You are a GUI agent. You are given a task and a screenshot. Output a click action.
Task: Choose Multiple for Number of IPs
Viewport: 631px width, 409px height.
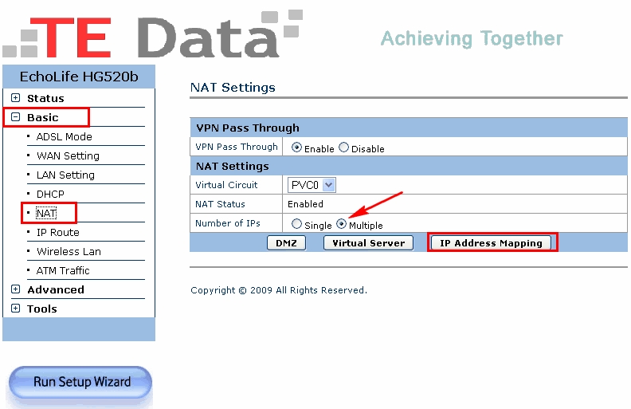coord(341,225)
